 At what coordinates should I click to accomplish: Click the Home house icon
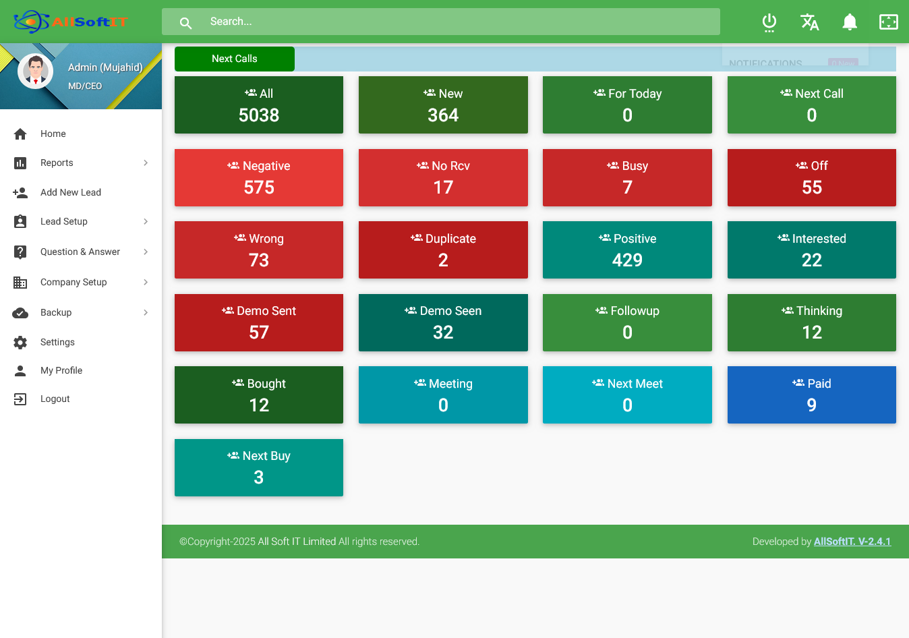click(x=20, y=134)
